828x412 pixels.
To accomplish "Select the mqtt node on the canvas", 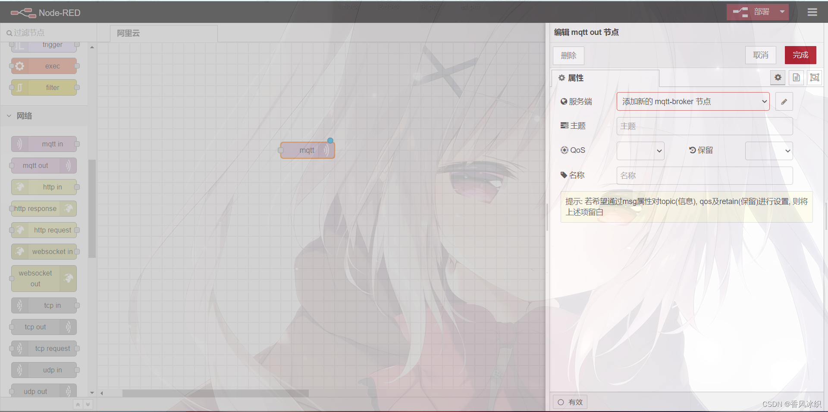I will [x=307, y=150].
